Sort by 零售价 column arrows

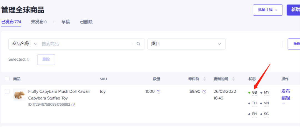pos(205,79)
